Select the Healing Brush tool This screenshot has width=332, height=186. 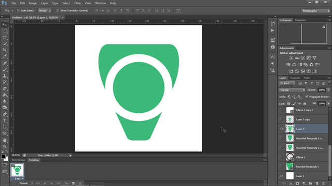5,63
